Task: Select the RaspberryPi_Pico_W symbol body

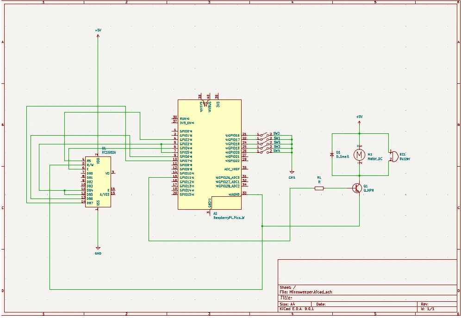Action: pos(210,154)
